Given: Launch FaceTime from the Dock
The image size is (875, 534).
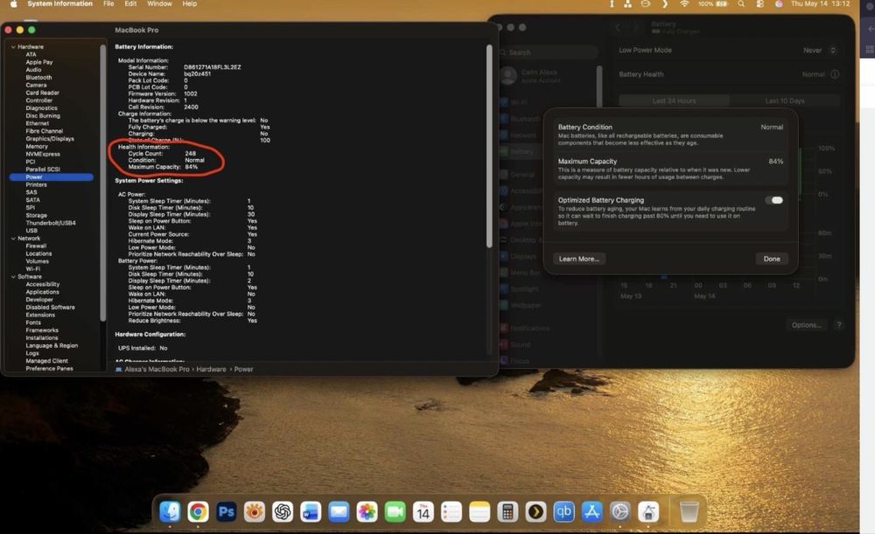Looking at the screenshot, I should (395, 511).
